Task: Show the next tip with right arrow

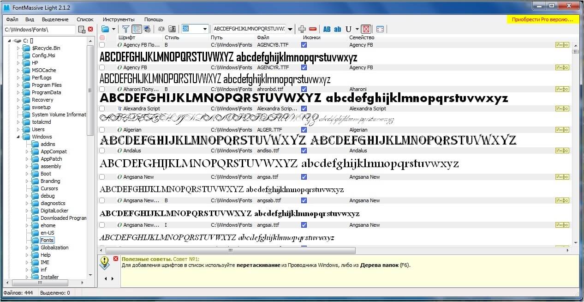Action: [112, 279]
